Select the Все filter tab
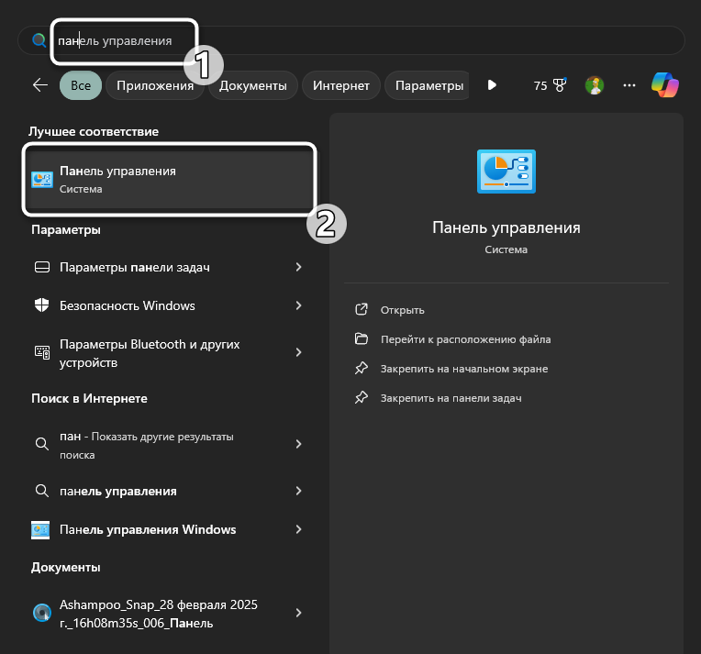Screen dimensions: 701x654 [81, 85]
